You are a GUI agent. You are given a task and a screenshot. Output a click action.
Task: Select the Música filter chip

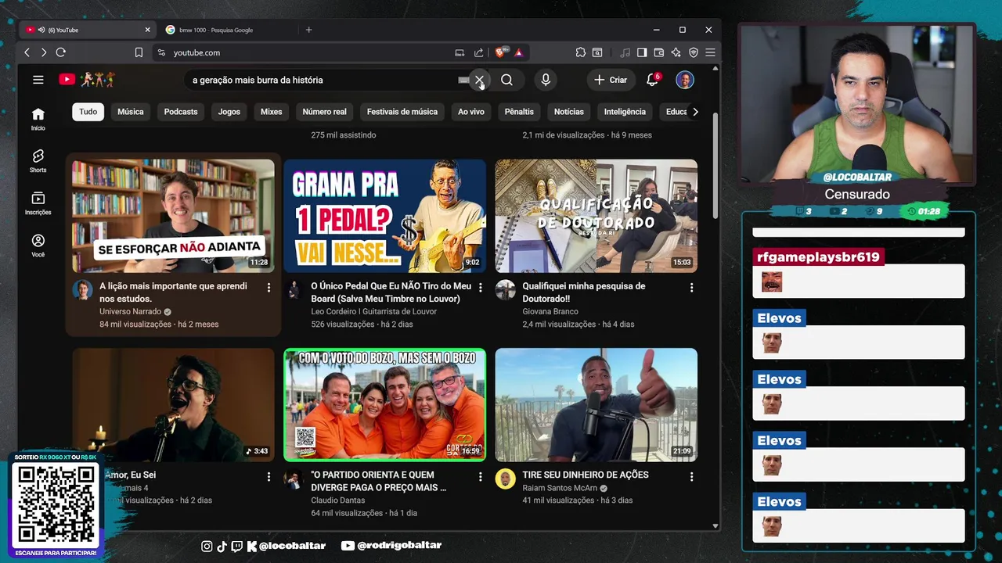click(x=131, y=112)
